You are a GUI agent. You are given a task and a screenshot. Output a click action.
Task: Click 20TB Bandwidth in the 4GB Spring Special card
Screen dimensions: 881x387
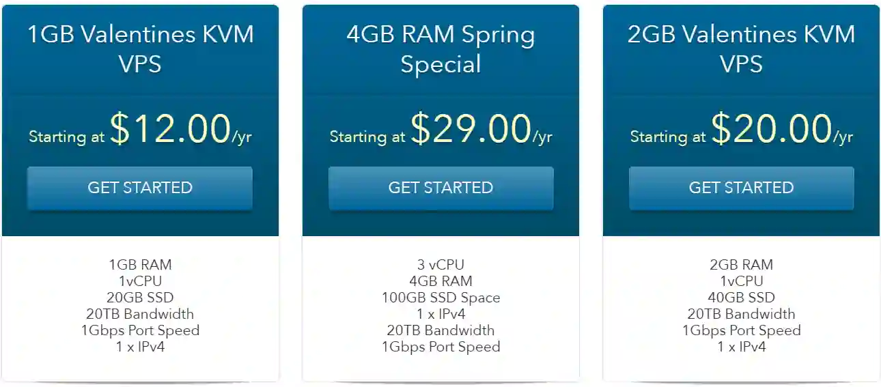[440, 330]
